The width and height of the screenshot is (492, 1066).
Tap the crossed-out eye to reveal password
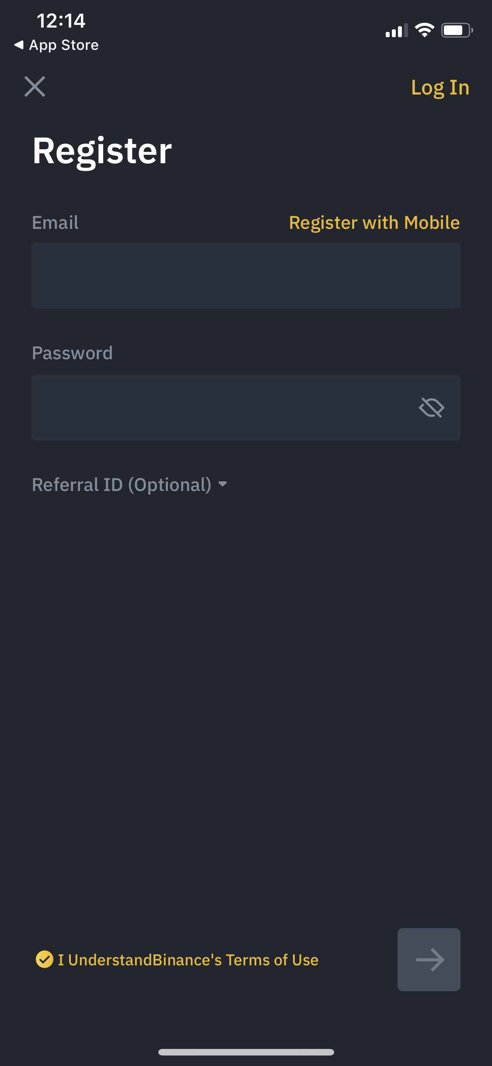coord(432,408)
